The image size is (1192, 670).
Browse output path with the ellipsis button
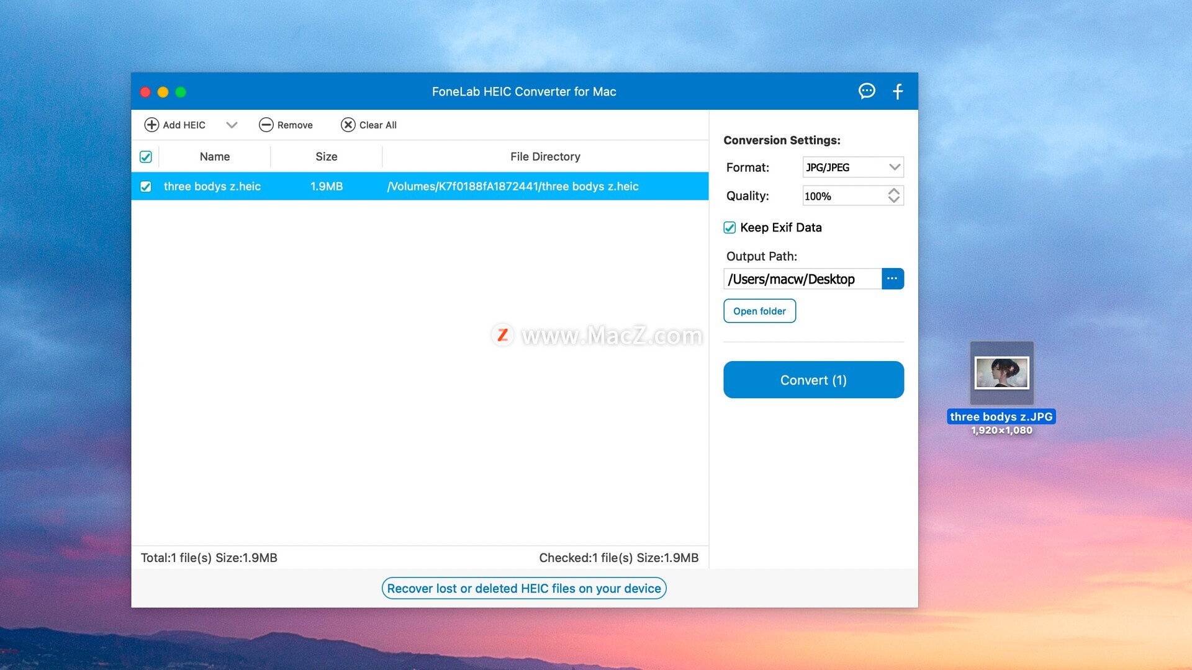(x=893, y=279)
